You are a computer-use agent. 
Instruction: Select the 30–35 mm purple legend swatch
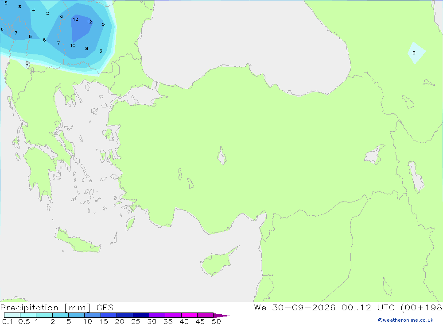point(157,315)
